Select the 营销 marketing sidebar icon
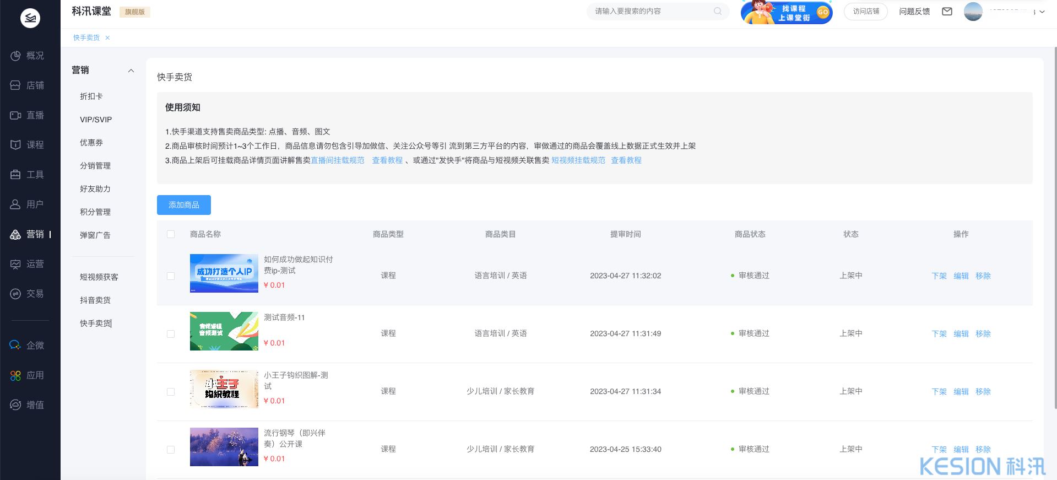1057x480 pixels. pos(15,234)
